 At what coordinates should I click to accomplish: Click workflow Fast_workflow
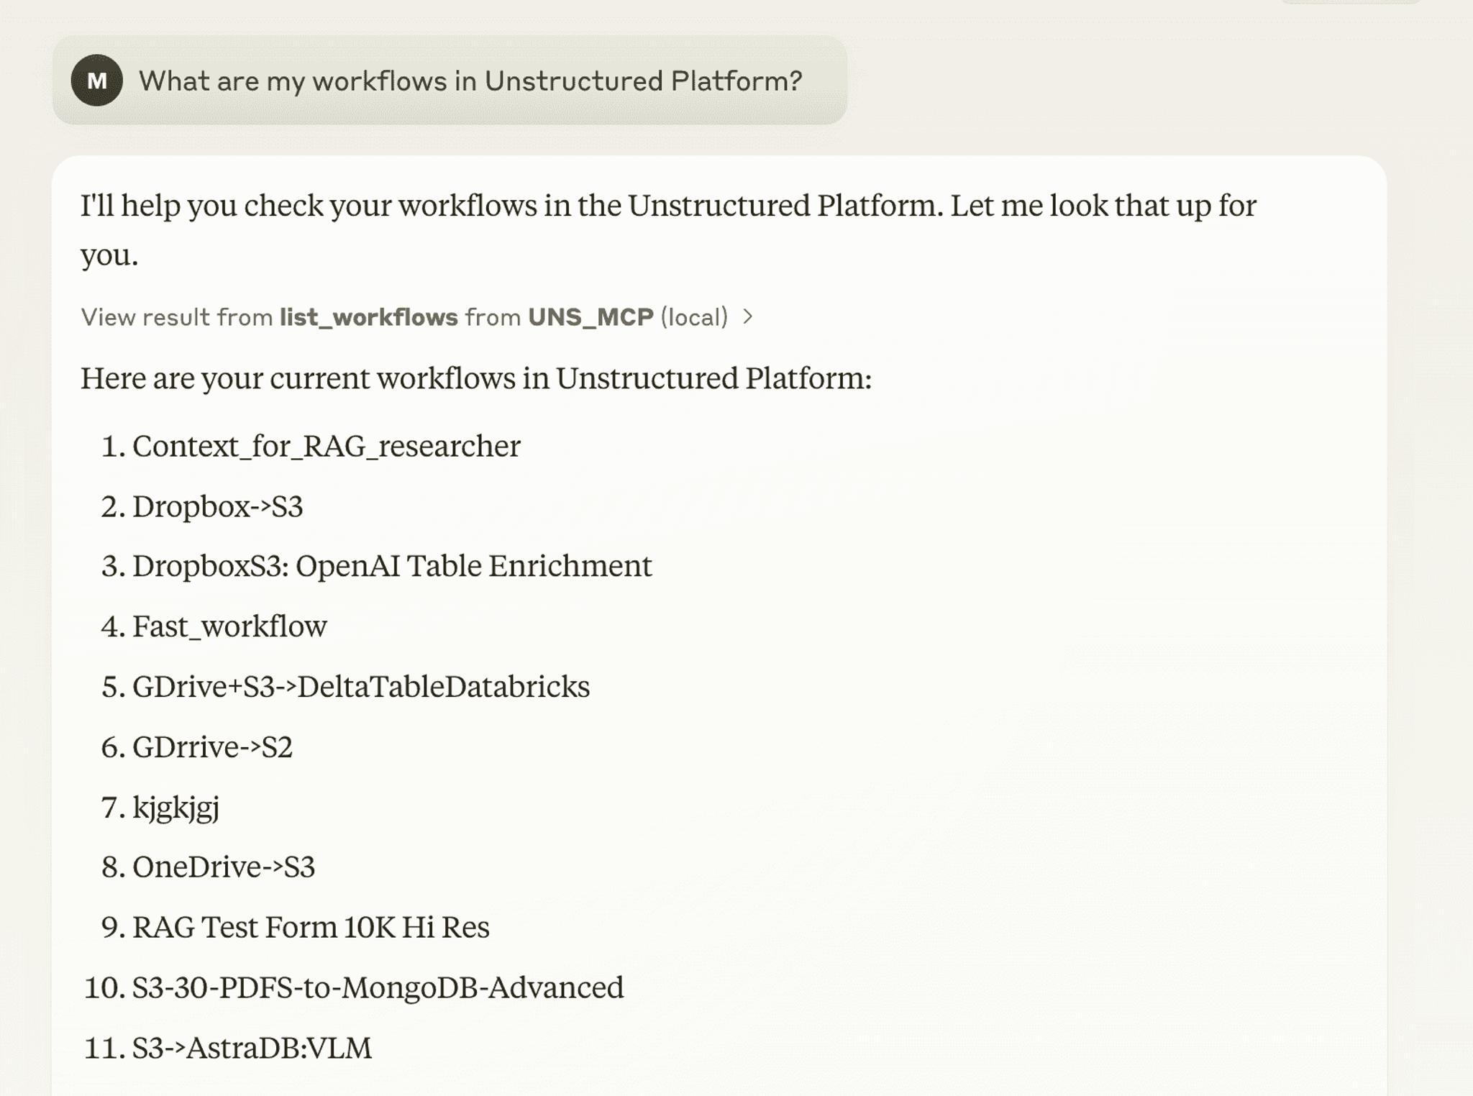pos(229,627)
